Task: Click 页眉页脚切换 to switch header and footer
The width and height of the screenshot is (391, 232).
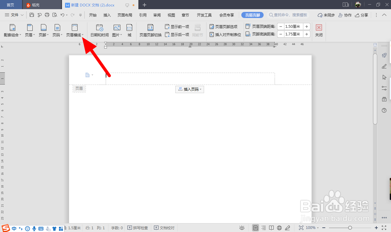Action: [150, 31]
